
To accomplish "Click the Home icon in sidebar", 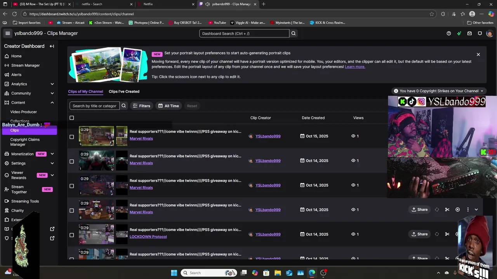I will coord(7,56).
